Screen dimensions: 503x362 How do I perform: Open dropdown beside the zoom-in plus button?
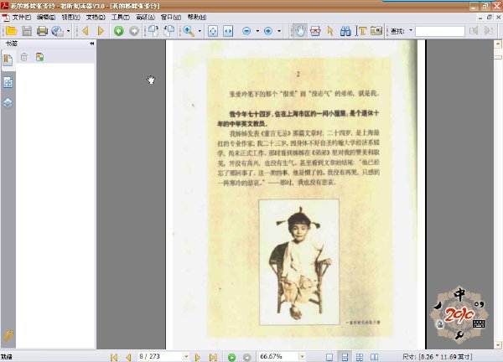[279, 31]
